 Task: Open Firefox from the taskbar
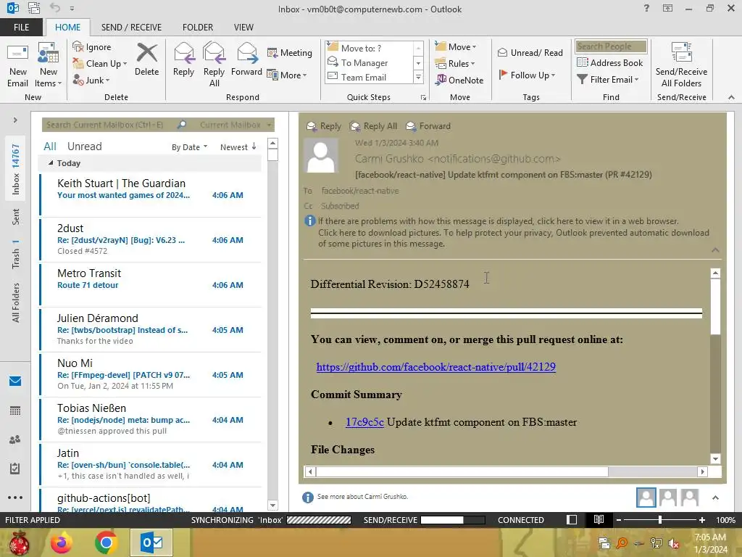62,542
